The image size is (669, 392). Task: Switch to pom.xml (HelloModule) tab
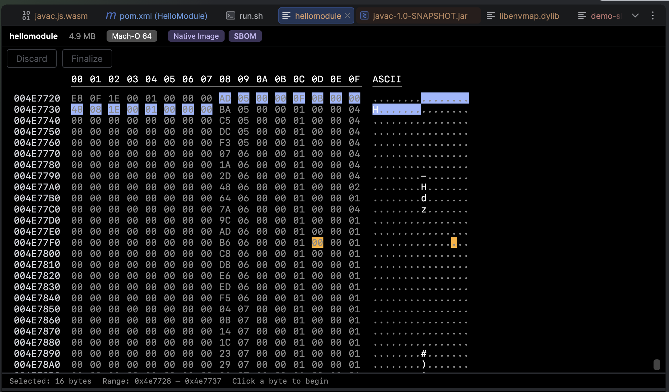pyautogui.click(x=156, y=15)
